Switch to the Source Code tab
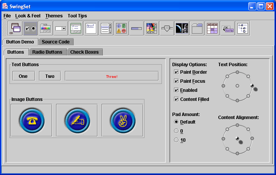 tap(56, 42)
